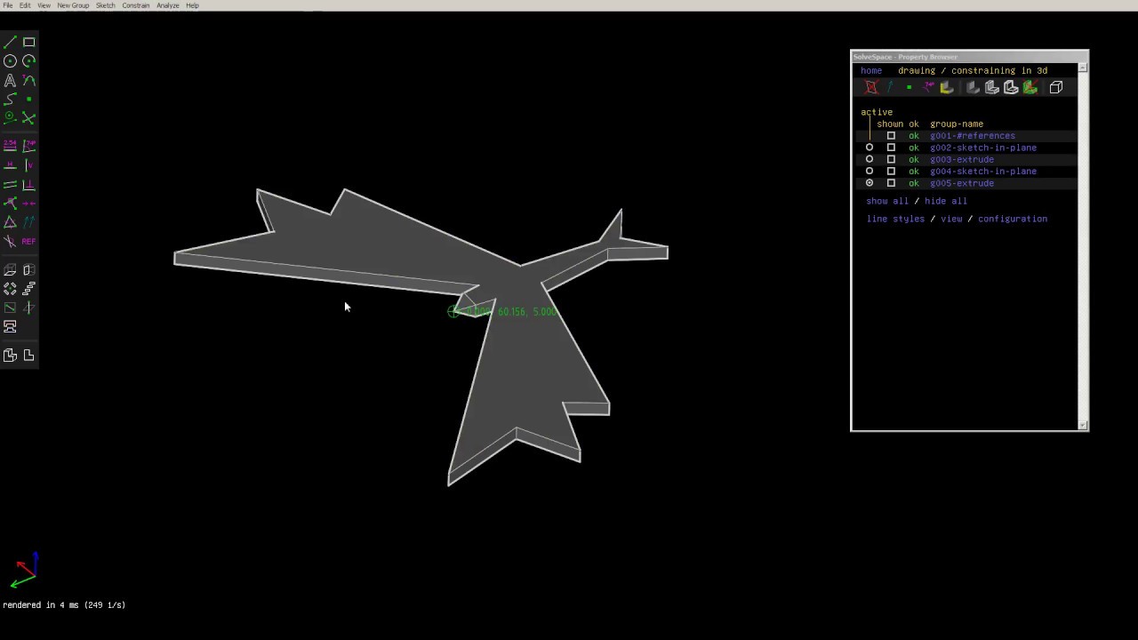The height and width of the screenshot is (640, 1138).
Task: Open the View menu
Action: coord(44,5)
